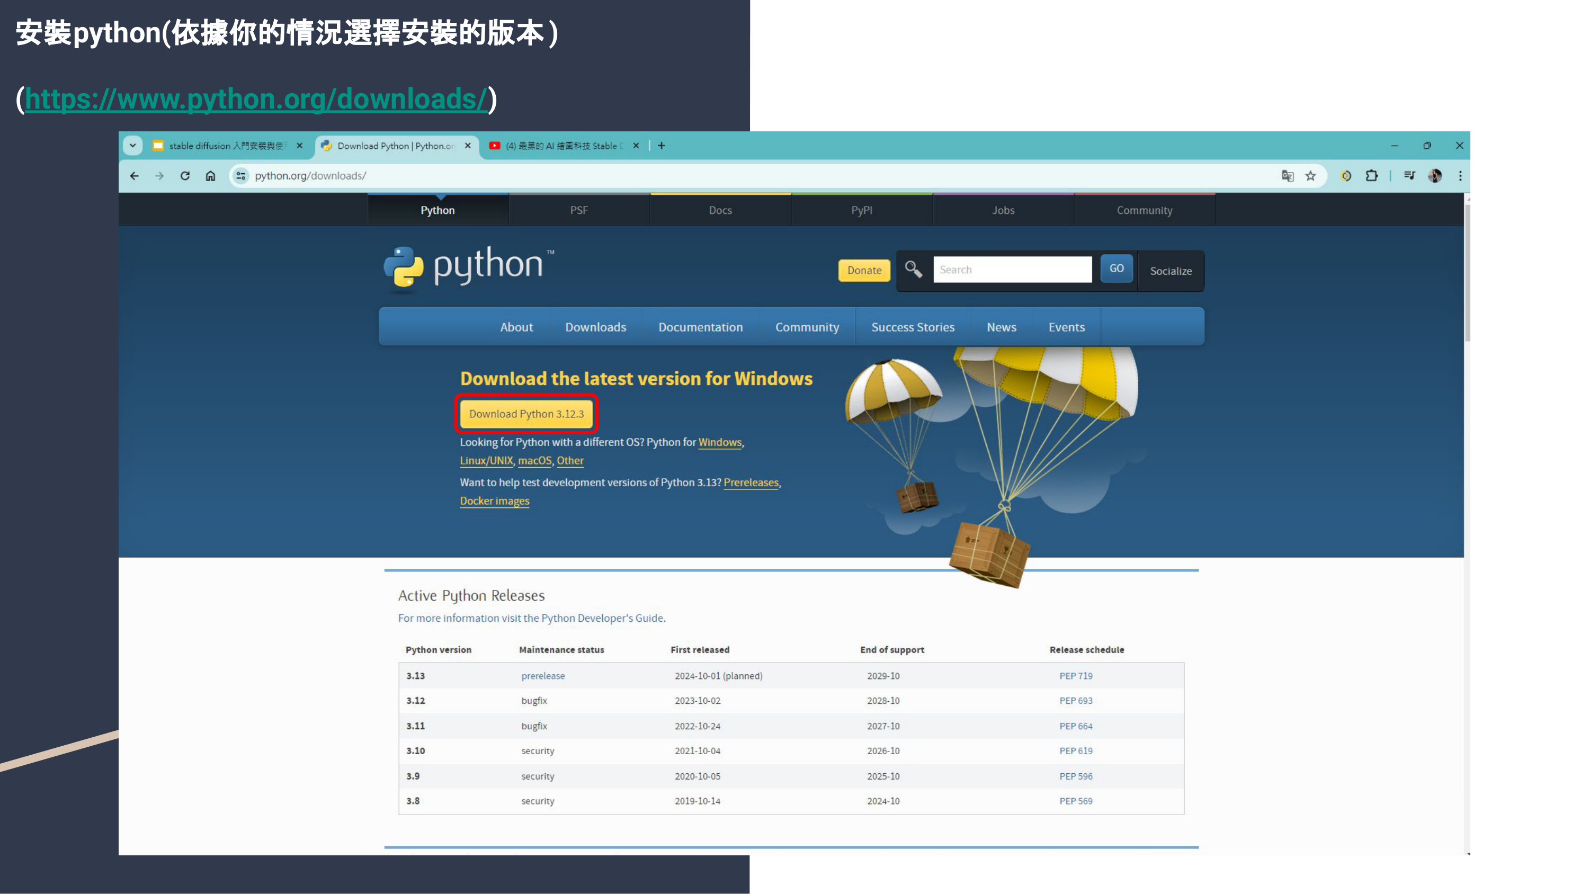
Task: Open the Chrome three-dot menu
Action: [x=1460, y=176]
